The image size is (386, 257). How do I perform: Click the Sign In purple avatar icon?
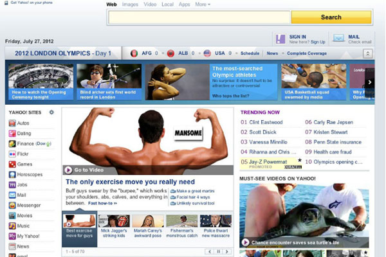[x=280, y=39]
